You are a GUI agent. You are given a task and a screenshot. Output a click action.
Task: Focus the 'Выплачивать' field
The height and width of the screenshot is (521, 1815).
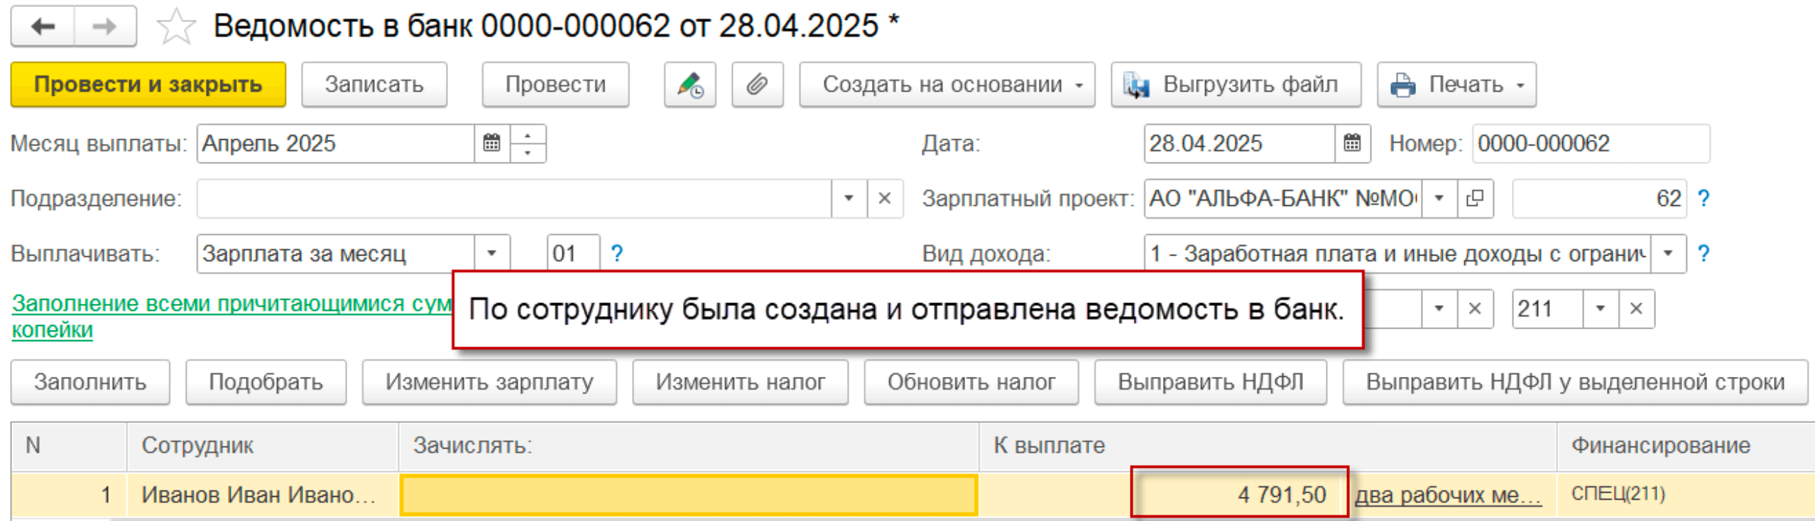335,253
